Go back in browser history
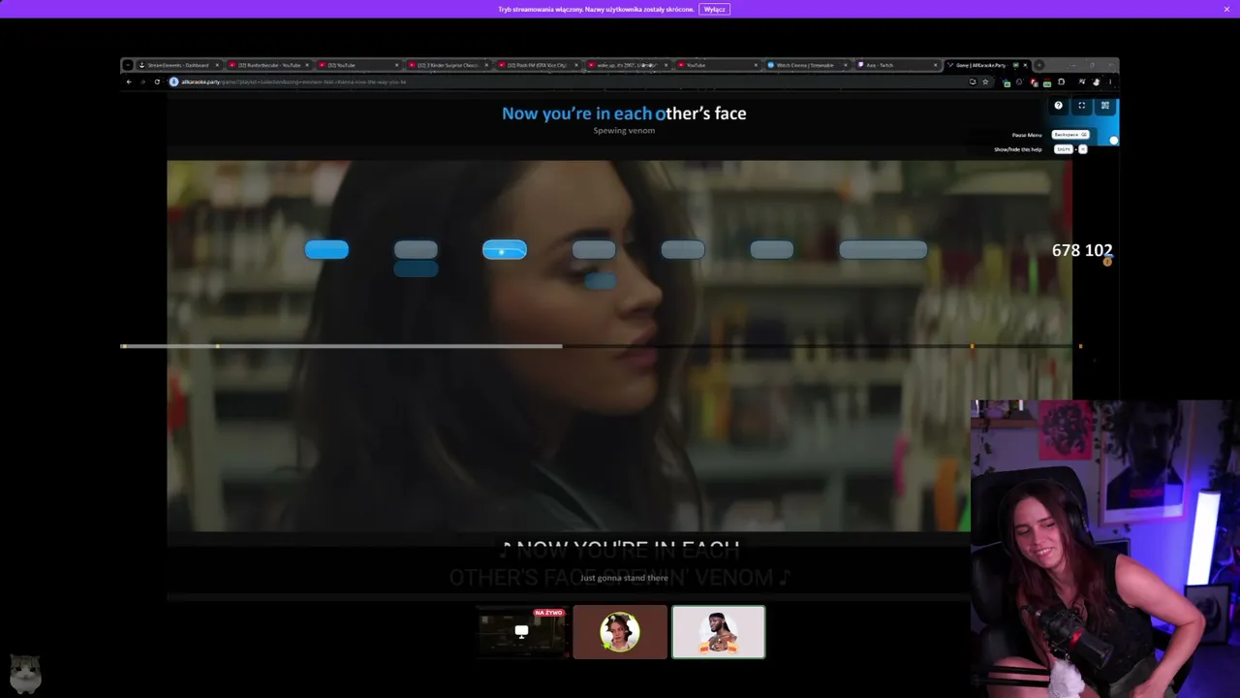 (129, 81)
